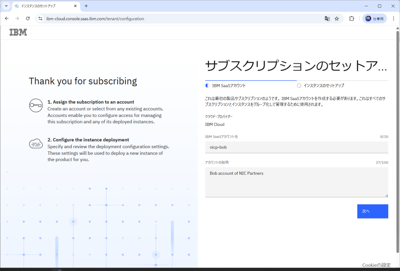The width and height of the screenshot is (400, 271).
Task: Click the アカウントの説明 text area
Action: coord(296,182)
